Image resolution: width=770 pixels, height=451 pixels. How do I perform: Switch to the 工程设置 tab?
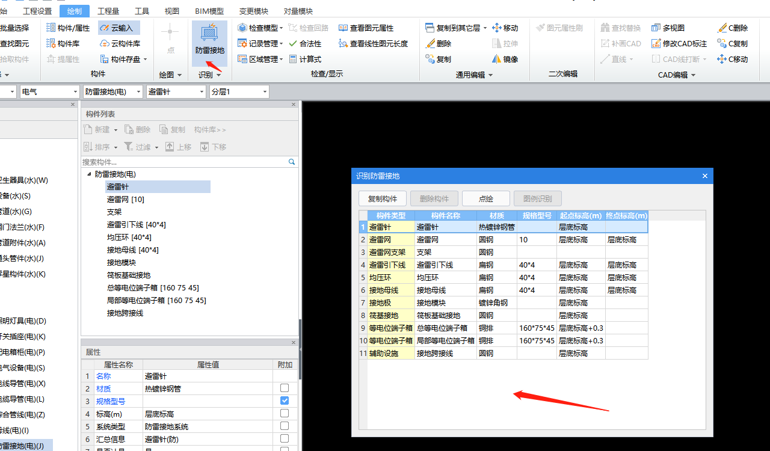37,11
